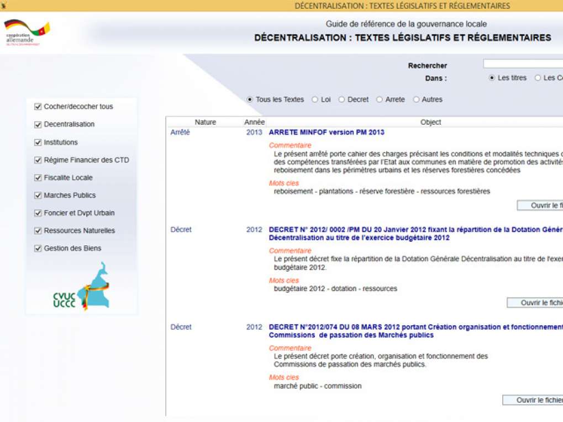The height and width of the screenshot is (422, 563).
Task: Select the Arrete radio option
Action: click(380, 100)
